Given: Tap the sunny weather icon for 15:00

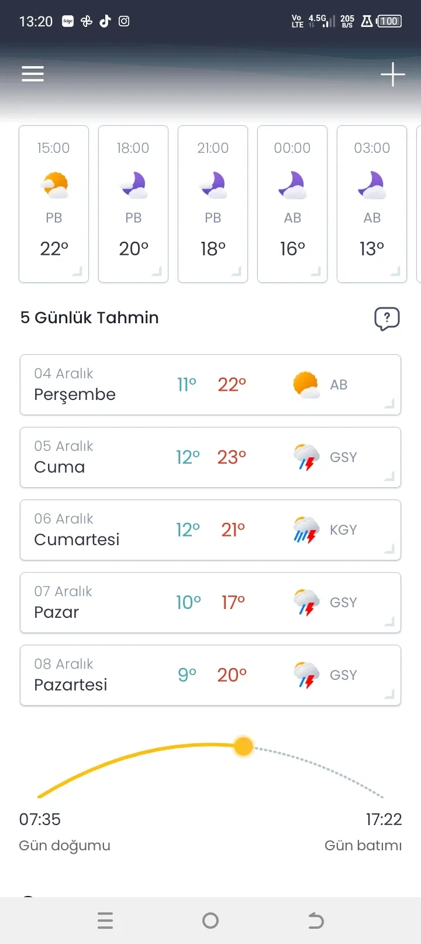Looking at the screenshot, I should tap(54, 185).
